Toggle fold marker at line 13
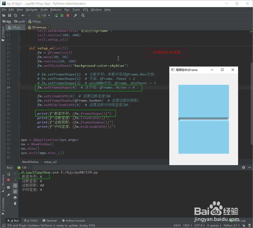 point(19,39)
